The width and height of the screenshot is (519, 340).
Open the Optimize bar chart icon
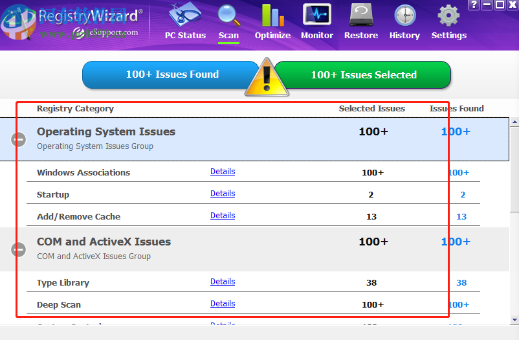point(272,16)
